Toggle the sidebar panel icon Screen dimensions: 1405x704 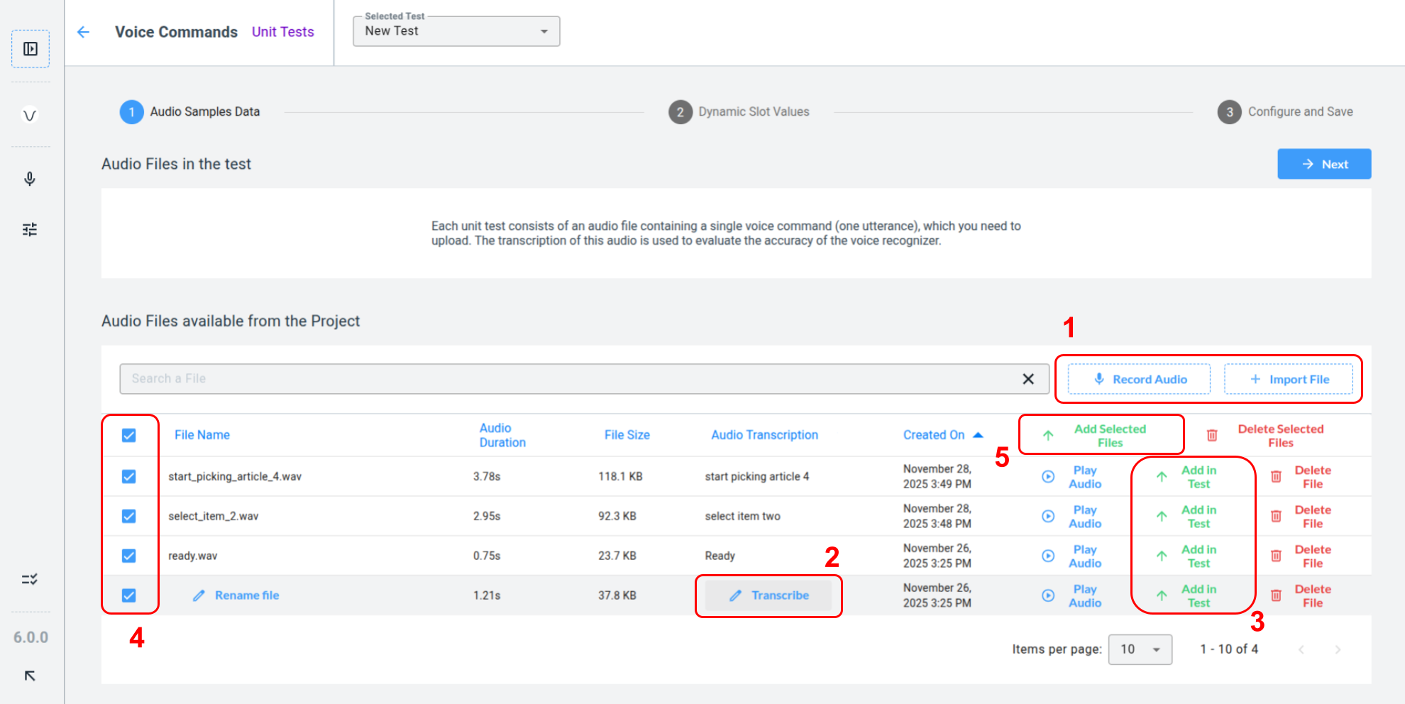pos(31,49)
